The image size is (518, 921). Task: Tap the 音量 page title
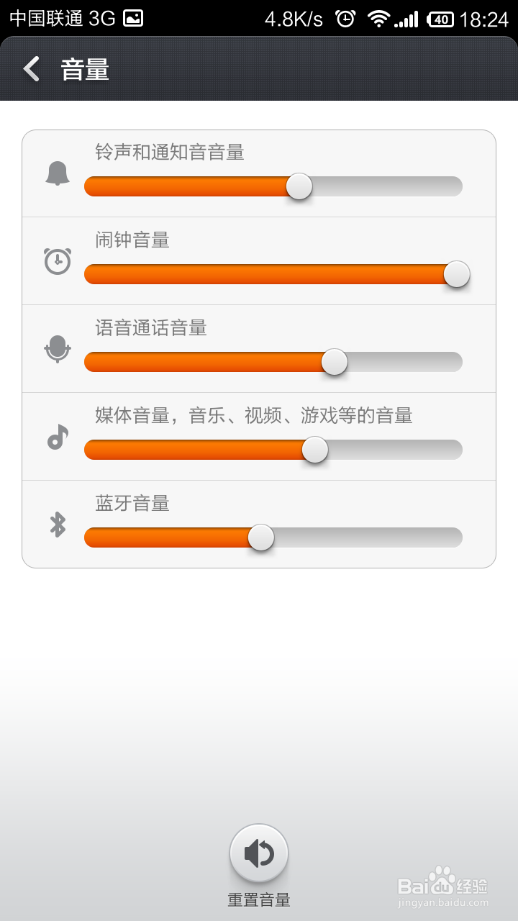(85, 70)
